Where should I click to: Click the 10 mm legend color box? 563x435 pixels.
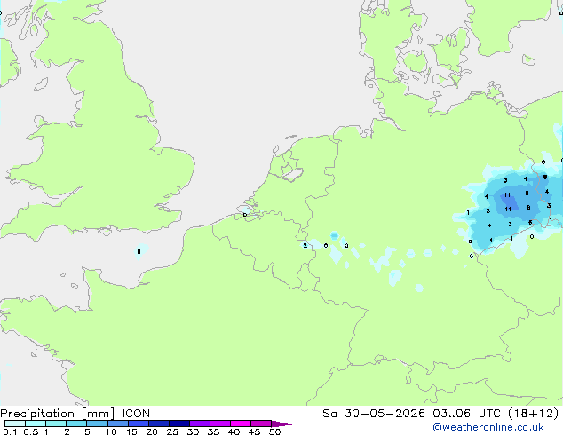pyautogui.click(x=118, y=423)
